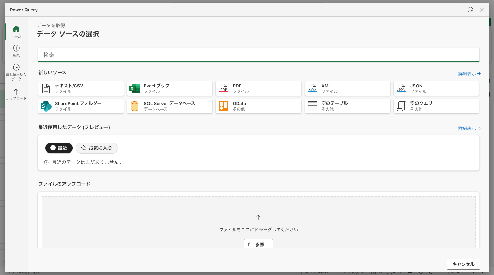Select the JSON file source
Image resolution: width=494 pixels, height=275 pixels.
point(436,88)
